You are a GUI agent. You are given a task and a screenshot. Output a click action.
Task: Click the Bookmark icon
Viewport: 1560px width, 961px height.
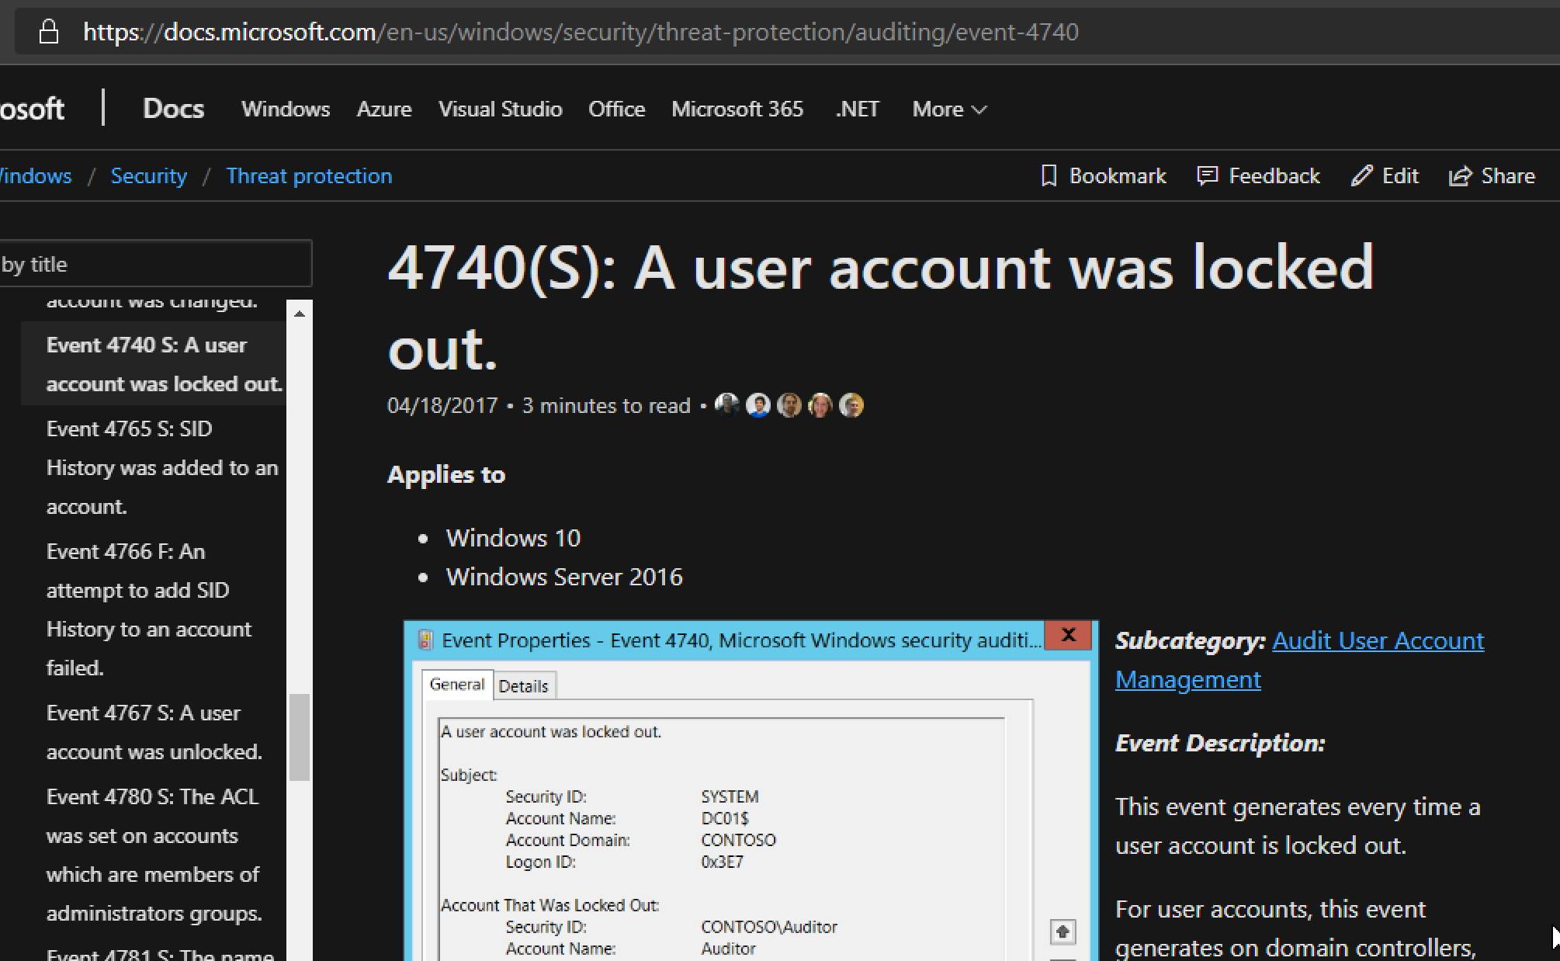click(1049, 176)
